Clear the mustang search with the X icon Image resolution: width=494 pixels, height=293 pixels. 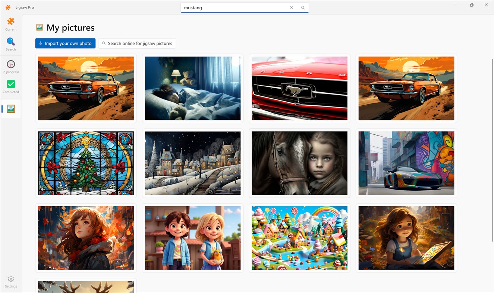(x=291, y=7)
